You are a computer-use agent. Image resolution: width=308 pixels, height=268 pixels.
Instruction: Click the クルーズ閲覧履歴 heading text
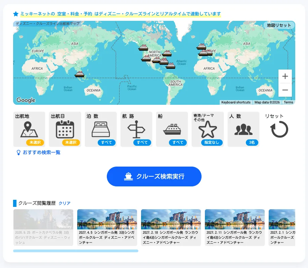pos(37,203)
